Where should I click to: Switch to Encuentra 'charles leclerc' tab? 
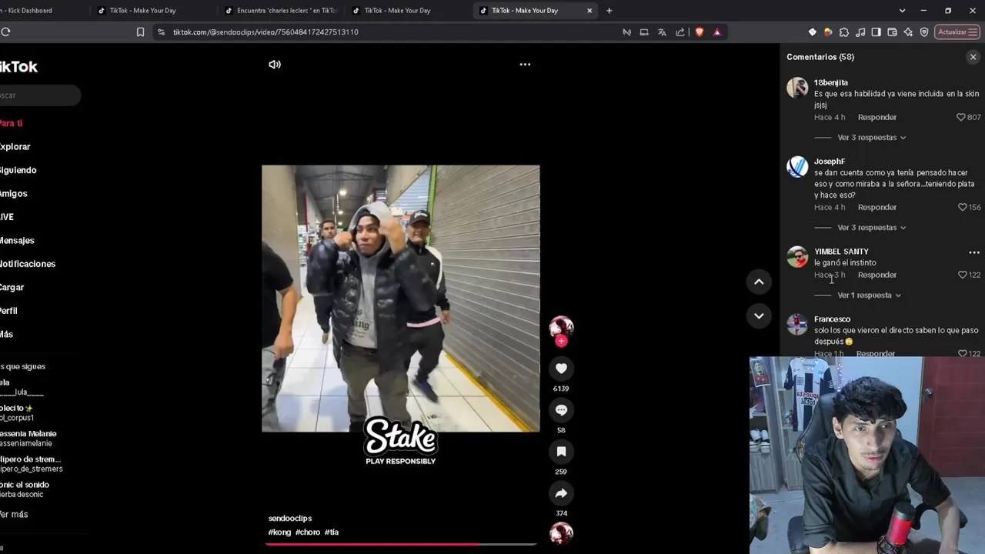(282, 11)
